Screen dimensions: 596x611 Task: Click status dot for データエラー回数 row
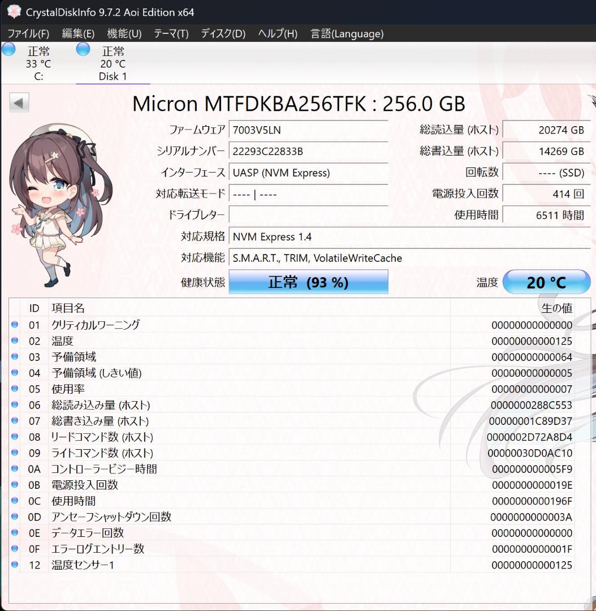(x=15, y=532)
